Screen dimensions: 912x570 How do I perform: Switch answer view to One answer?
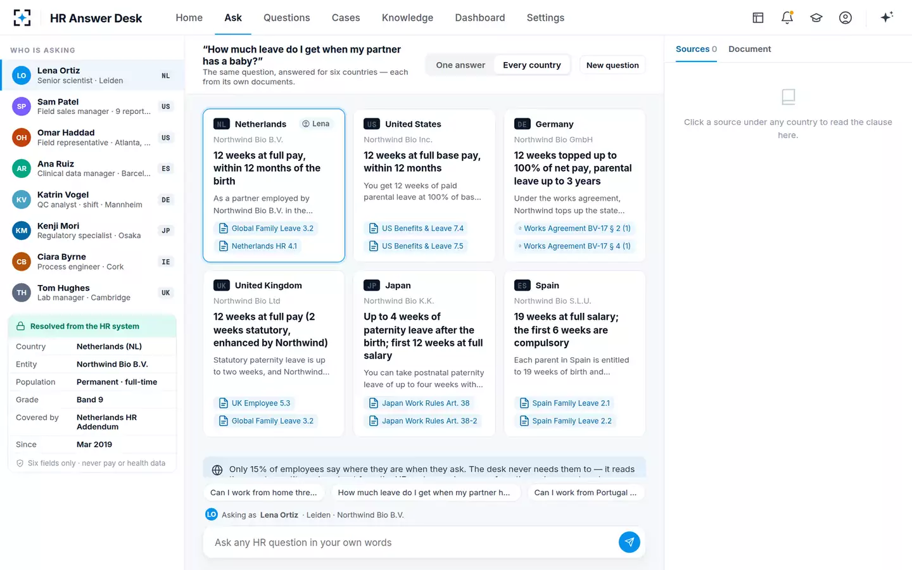click(460, 65)
